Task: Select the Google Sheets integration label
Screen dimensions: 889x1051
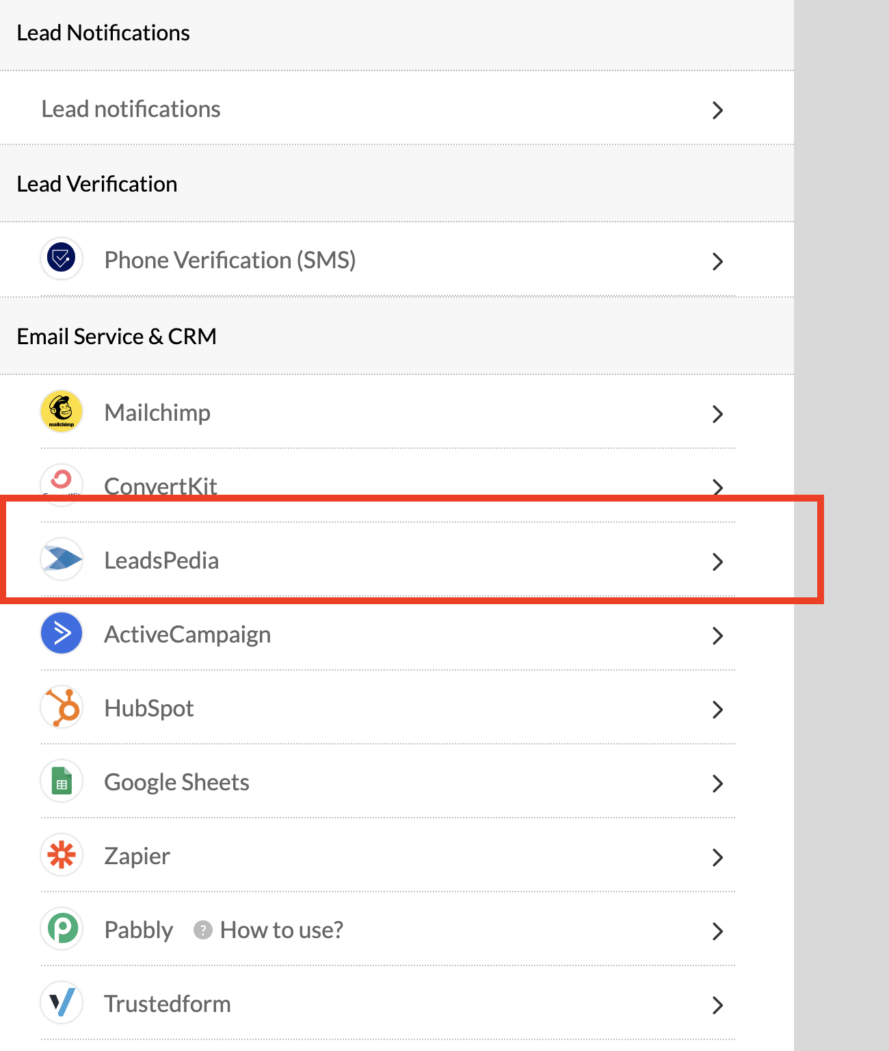Action: click(176, 782)
